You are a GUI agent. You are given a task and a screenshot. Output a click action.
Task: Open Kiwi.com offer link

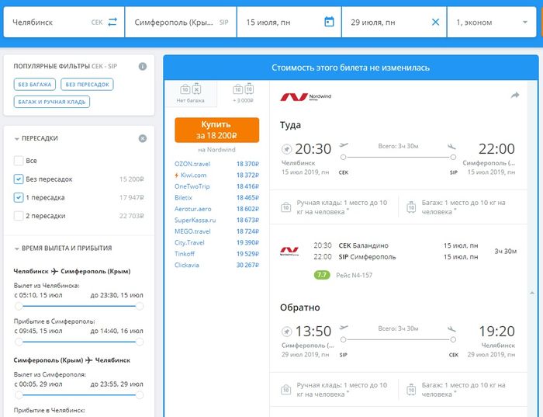point(193,175)
